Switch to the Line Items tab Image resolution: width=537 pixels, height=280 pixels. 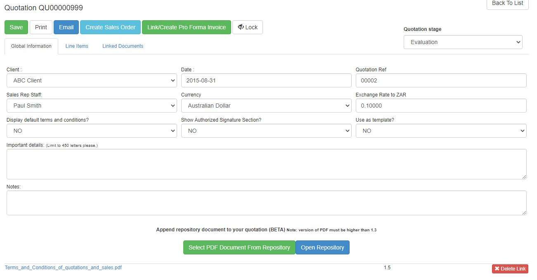tap(77, 46)
